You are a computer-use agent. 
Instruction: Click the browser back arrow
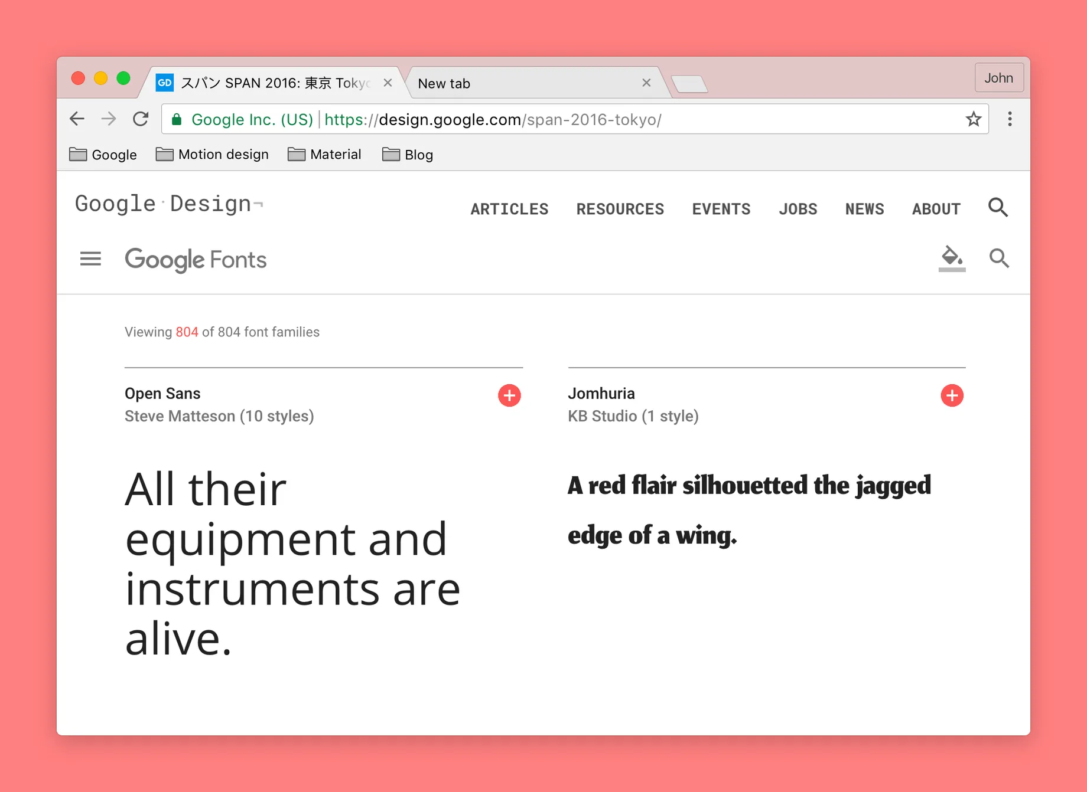[x=77, y=119]
